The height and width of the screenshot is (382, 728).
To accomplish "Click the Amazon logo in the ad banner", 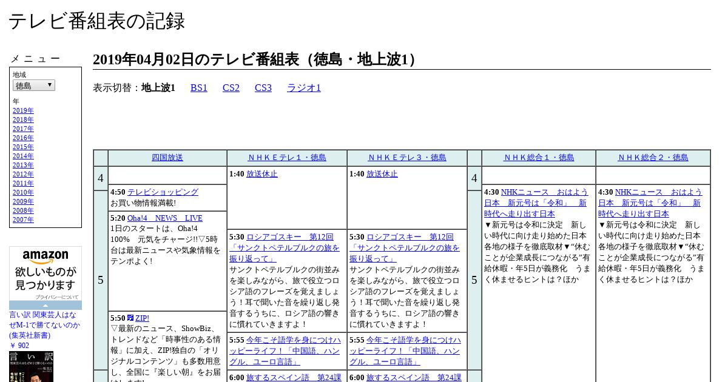I will click(x=45, y=257).
